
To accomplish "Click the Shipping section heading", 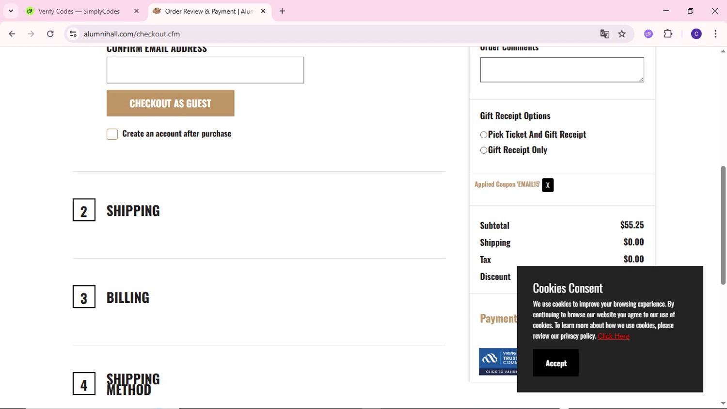I will pos(133,211).
